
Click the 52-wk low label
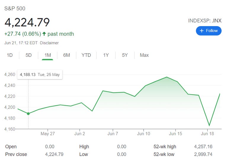164,154
